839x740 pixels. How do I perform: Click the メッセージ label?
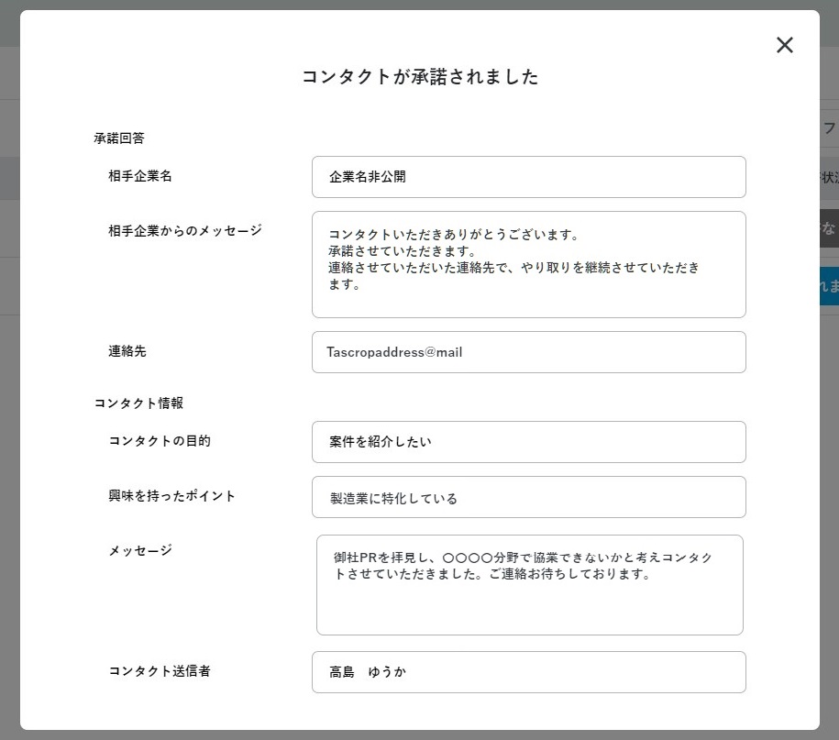140,550
